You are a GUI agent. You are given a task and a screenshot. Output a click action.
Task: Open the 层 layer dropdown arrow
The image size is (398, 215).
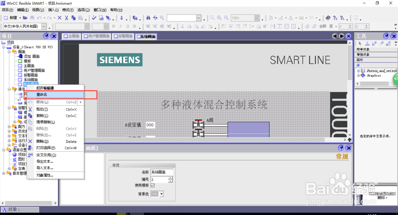(x=336, y=26)
